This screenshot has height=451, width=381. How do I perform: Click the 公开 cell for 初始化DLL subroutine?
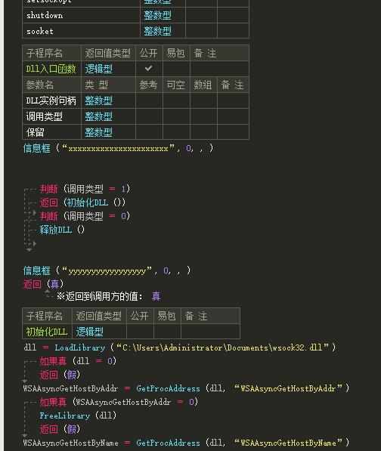[140, 332]
